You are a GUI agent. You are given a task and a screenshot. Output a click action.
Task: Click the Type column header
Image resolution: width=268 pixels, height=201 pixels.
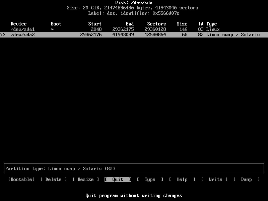pos(212,24)
